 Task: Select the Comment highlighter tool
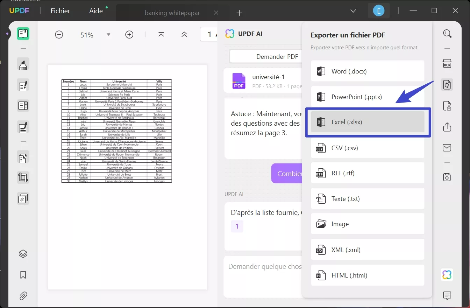[x=23, y=64]
